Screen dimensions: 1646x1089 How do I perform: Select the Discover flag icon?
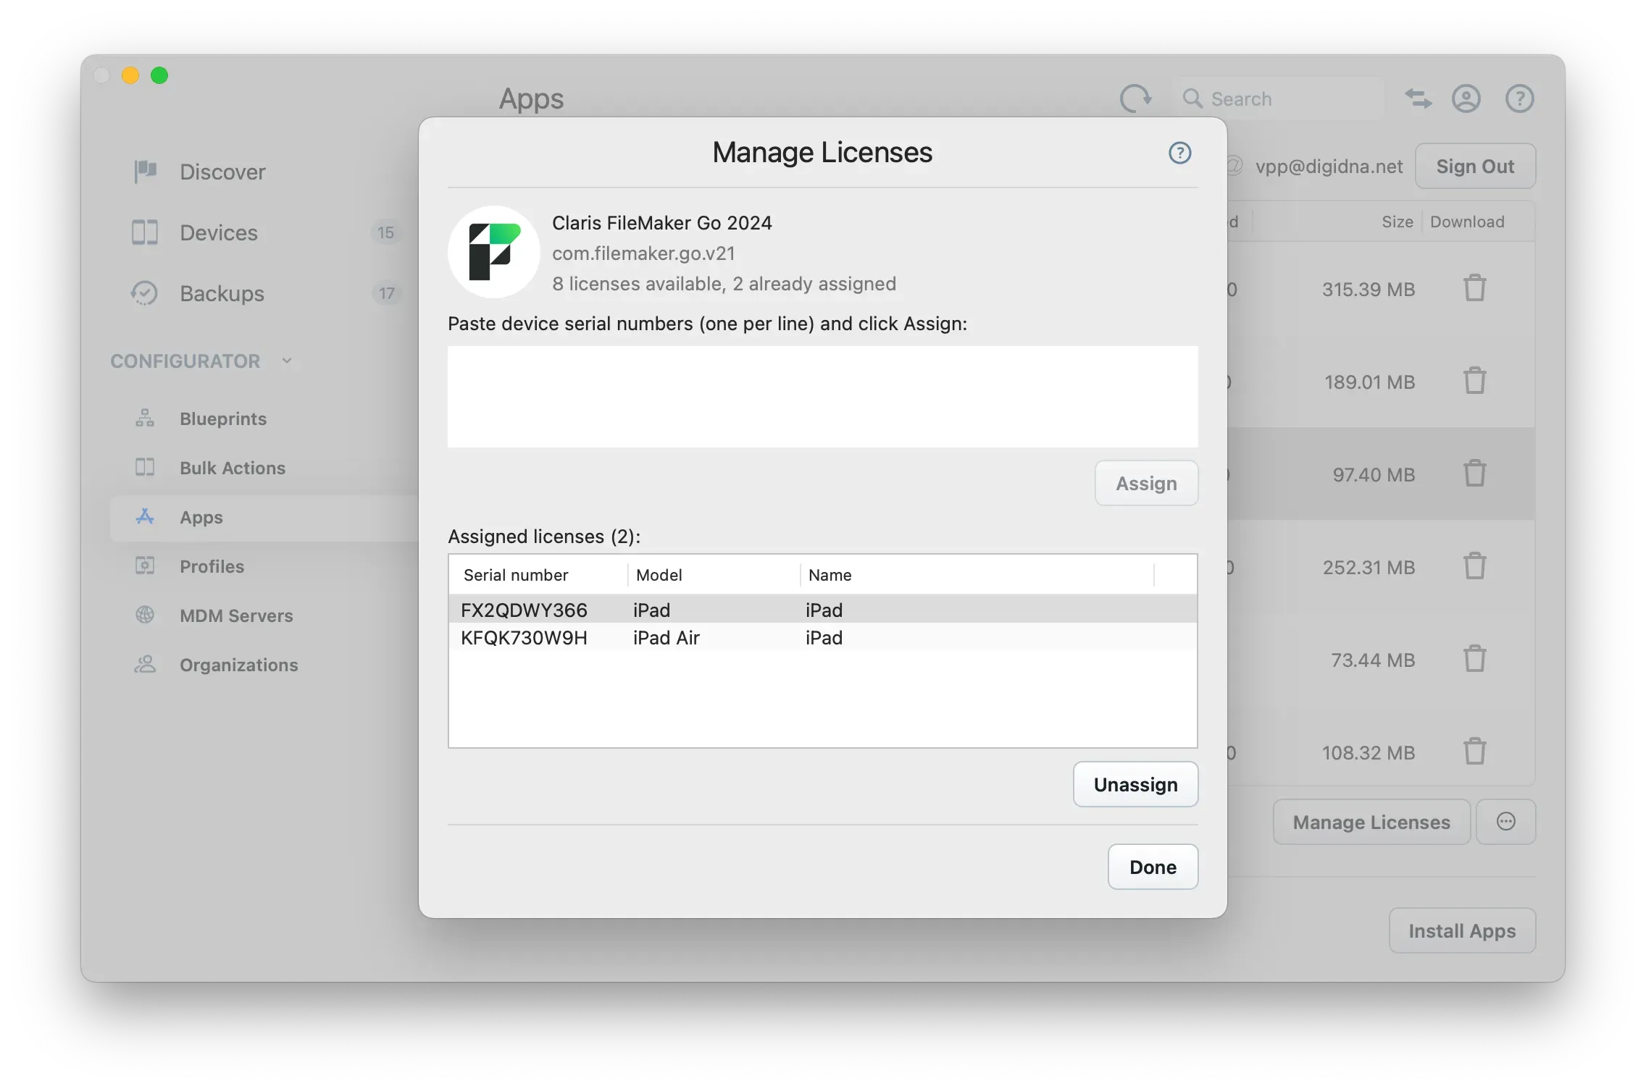pos(145,172)
